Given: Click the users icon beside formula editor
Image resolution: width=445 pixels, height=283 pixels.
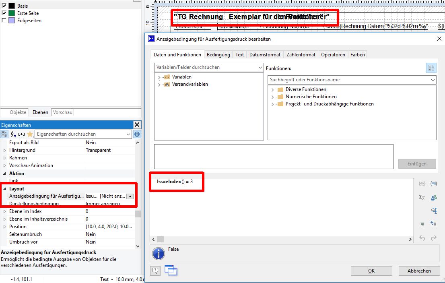Looking at the screenshot, I should click(434, 197).
